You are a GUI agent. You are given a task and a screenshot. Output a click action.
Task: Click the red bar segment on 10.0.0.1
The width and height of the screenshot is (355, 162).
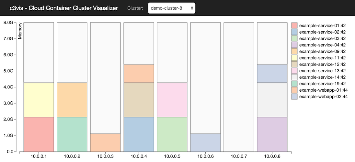click(x=39, y=134)
